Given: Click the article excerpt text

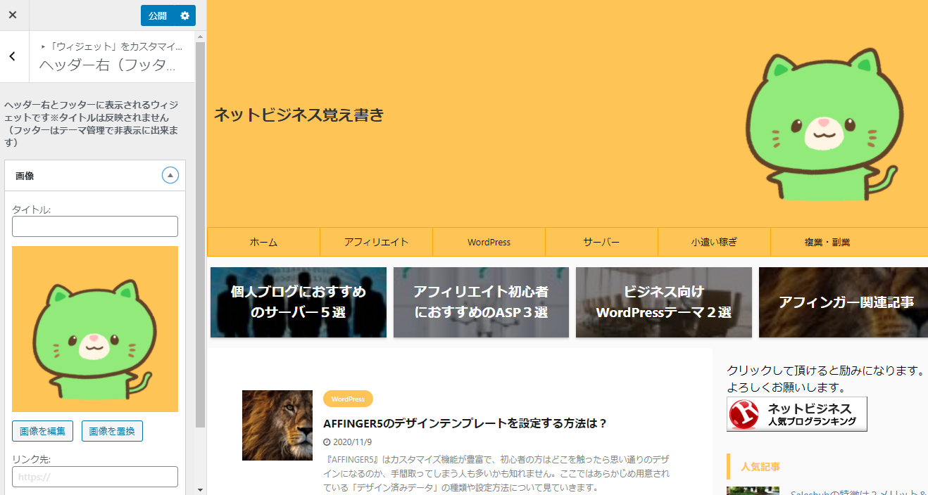Looking at the screenshot, I should [x=497, y=475].
